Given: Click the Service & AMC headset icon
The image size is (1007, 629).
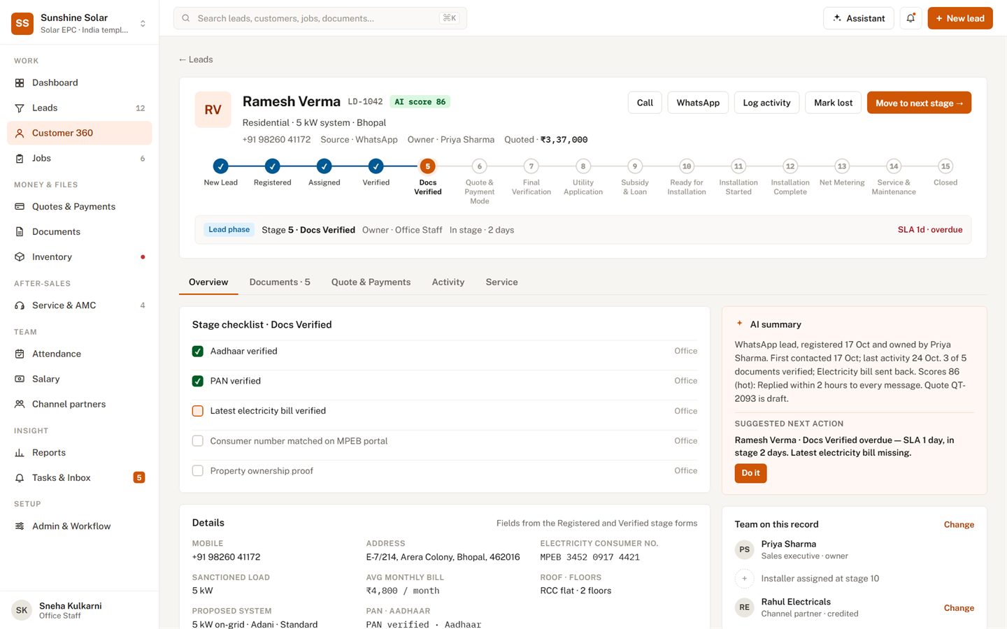Looking at the screenshot, I should tap(20, 305).
